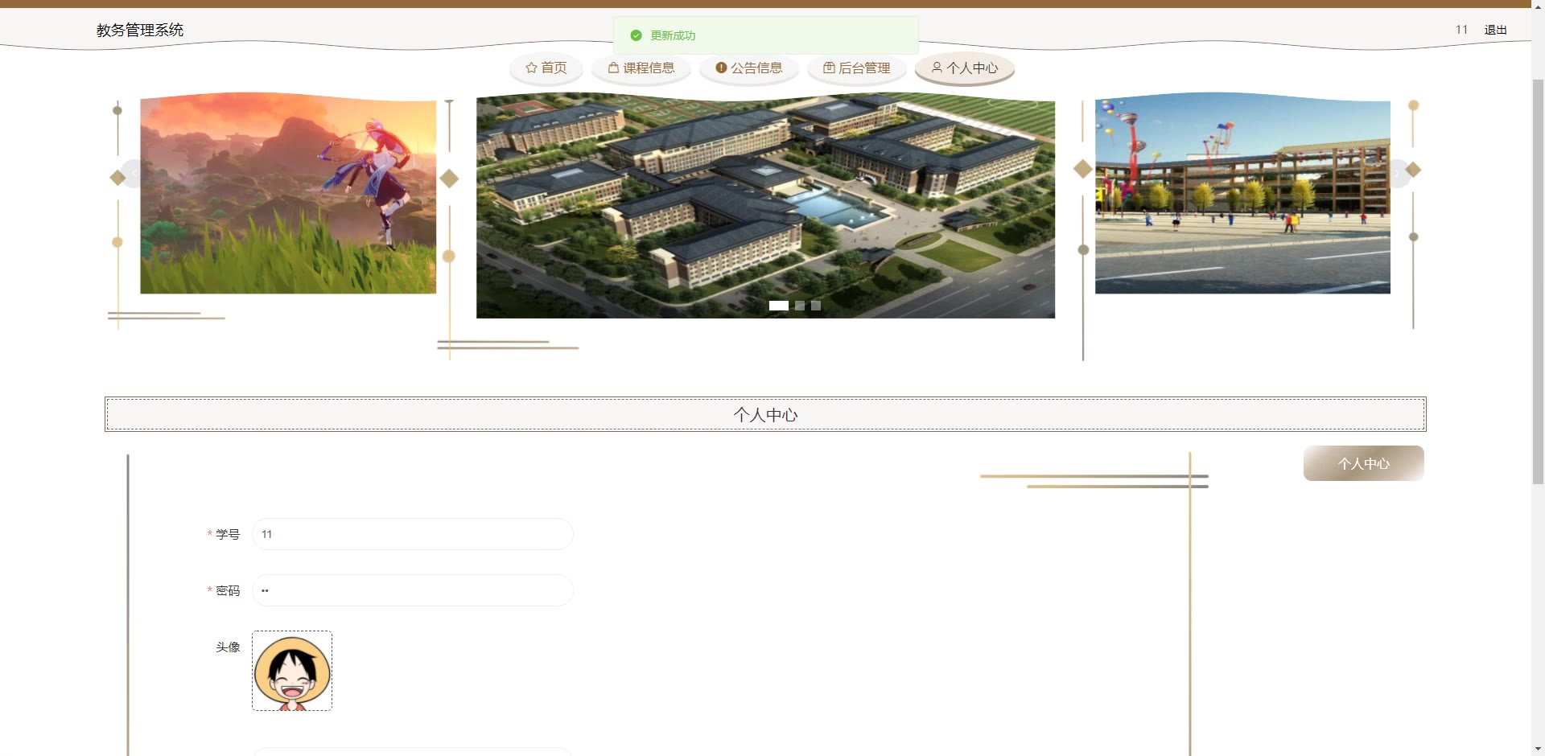This screenshot has height=756, width=1545.
Task: Click the exclamation icon beside 公告信息
Action: (721, 68)
